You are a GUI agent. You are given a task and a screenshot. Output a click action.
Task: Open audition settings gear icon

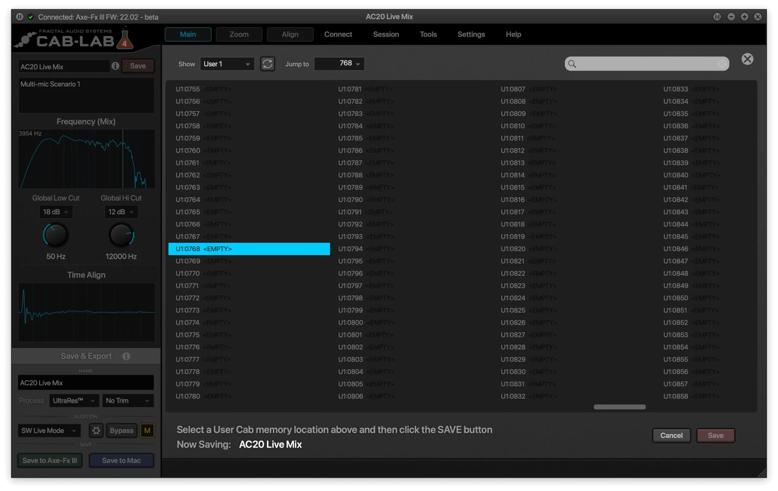click(x=96, y=431)
